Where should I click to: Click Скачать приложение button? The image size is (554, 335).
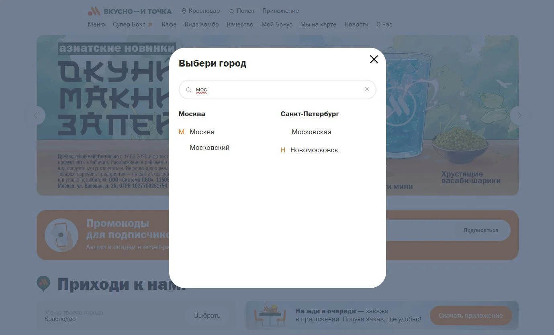(470, 315)
